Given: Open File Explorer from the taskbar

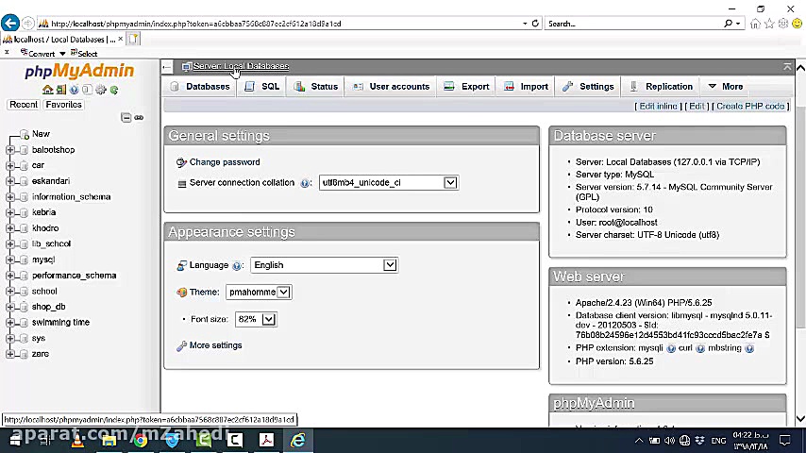Looking at the screenshot, I should 109,441.
